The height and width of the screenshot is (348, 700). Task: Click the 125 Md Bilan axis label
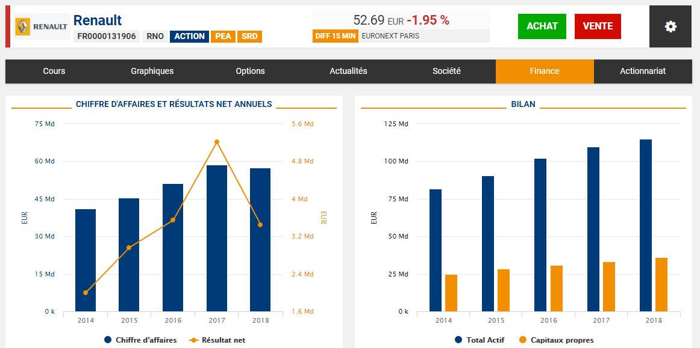pos(396,124)
